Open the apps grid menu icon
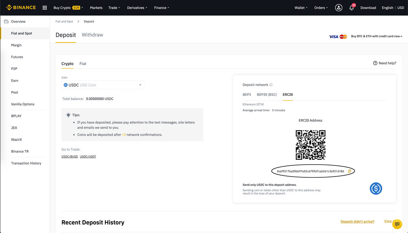The image size is (408, 233). click(45, 8)
